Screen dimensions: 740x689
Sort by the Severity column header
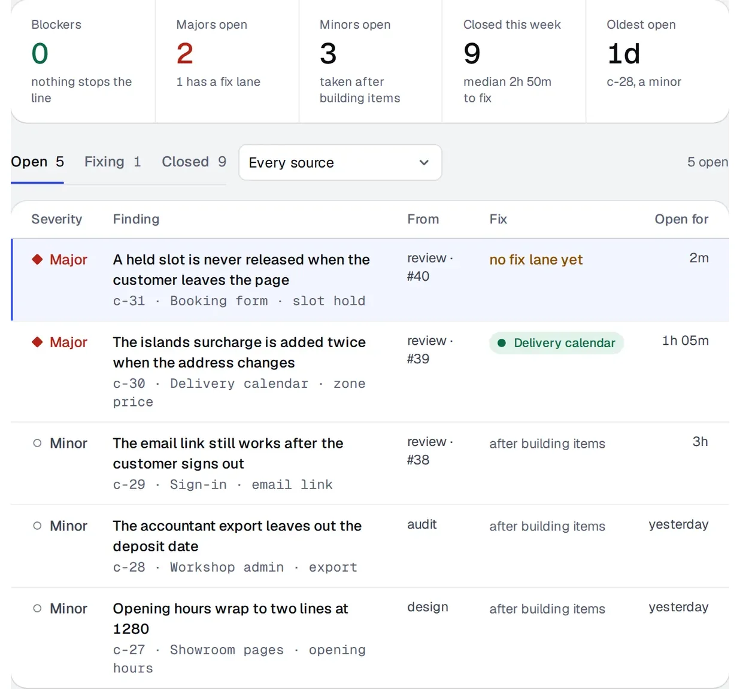57,219
